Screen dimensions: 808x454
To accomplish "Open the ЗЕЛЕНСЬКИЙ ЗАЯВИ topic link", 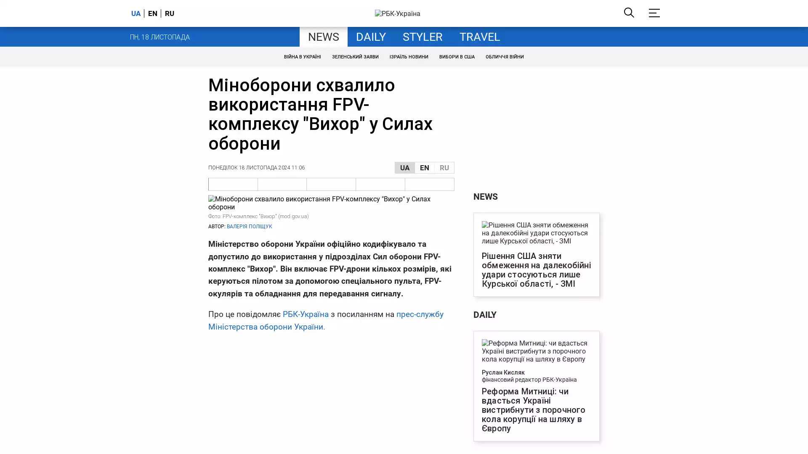I will [355, 57].
